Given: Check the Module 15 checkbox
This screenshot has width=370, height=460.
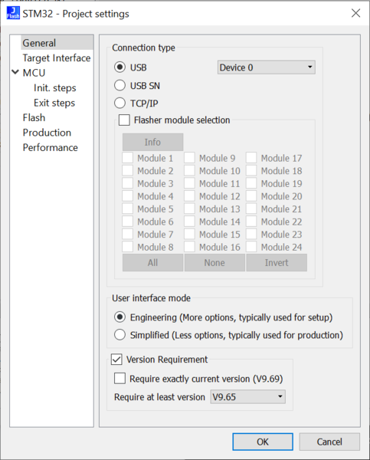Looking at the screenshot, I should click(189, 234).
